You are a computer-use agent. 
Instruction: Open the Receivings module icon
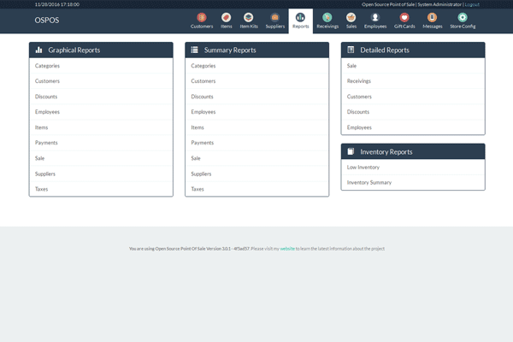(327, 17)
